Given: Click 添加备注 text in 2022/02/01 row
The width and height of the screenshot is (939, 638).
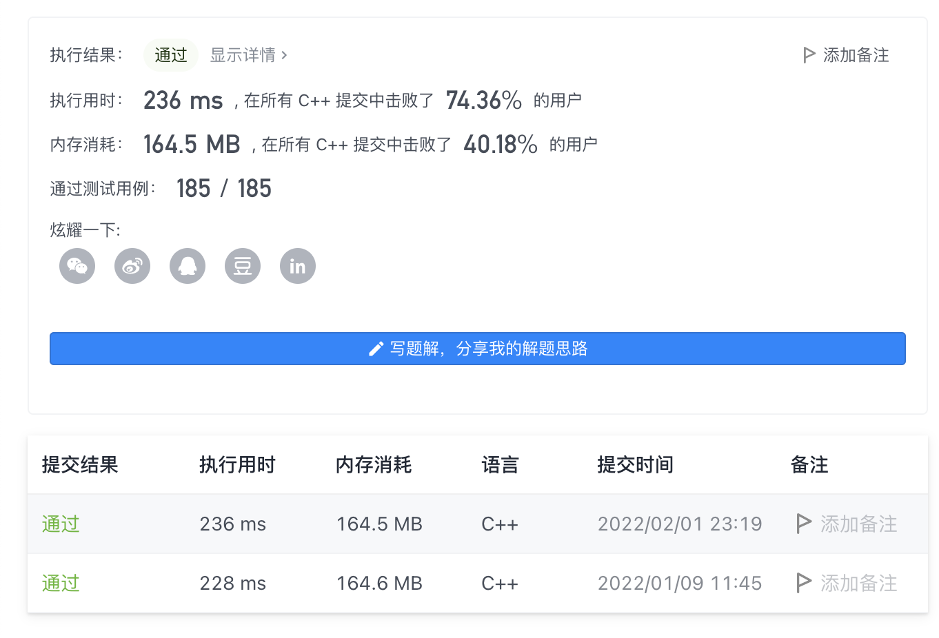Looking at the screenshot, I should click(x=858, y=524).
